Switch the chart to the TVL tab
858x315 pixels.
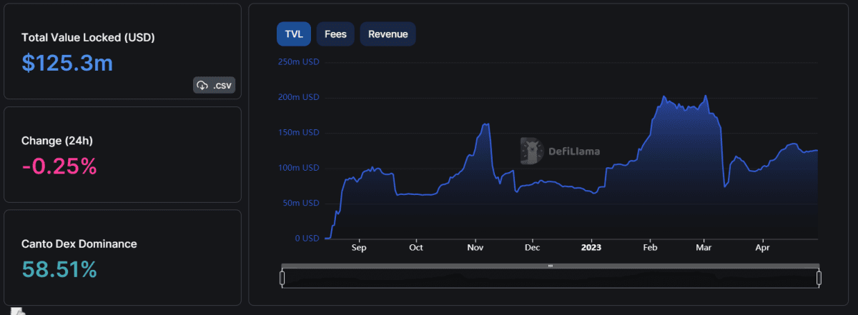point(294,34)
